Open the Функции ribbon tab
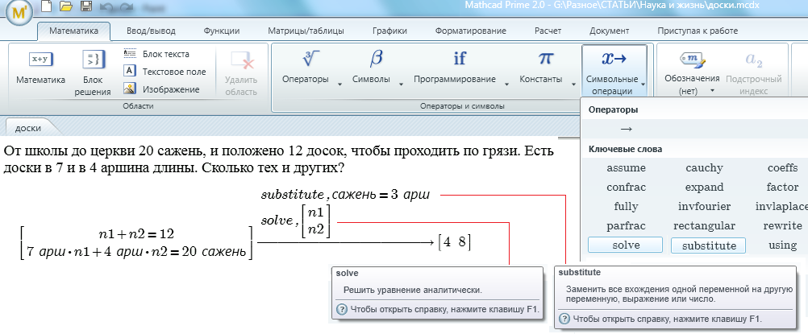The width and height of the screenshot is (808, 334). [x=222, y=31]
